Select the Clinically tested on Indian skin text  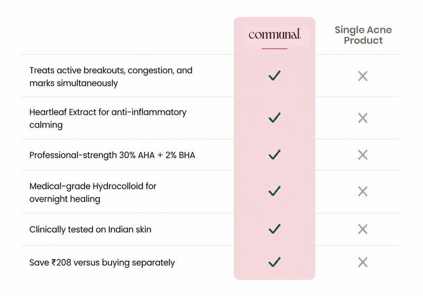coord(90,229)
